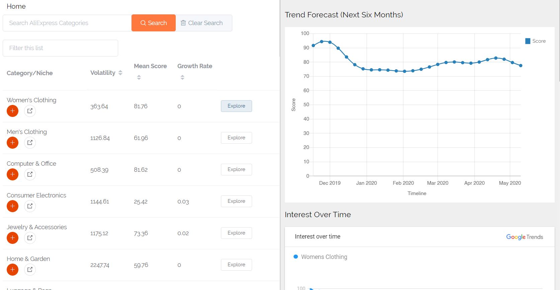Select the Computer & Office category name
Screen dimensions: 560x290
pos(31,163)
